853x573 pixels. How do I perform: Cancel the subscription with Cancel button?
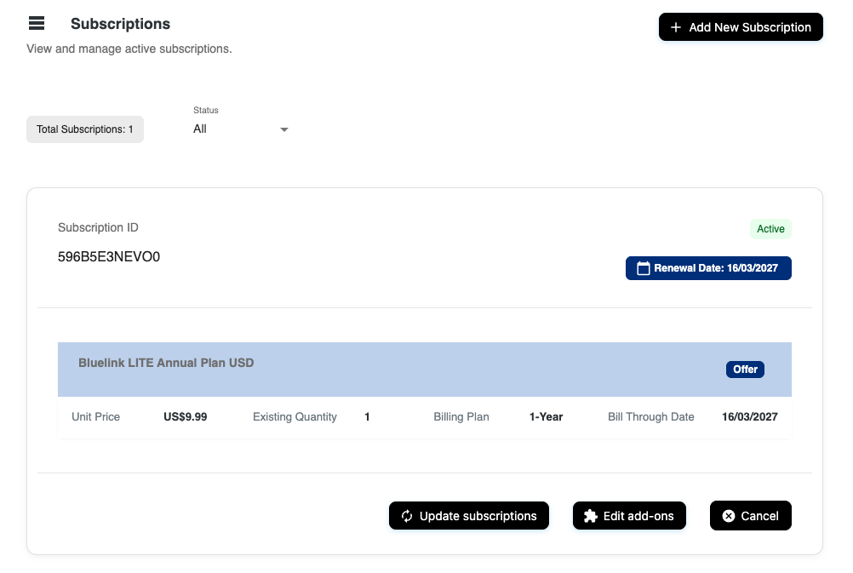point(750,516)
